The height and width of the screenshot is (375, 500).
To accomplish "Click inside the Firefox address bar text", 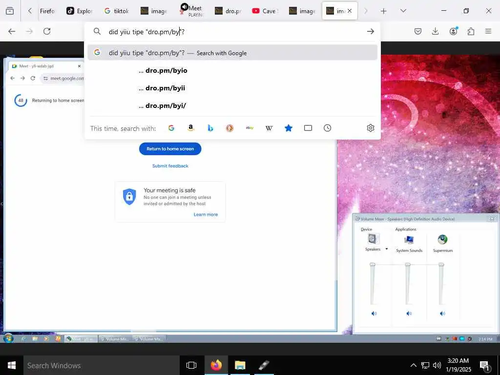I will coord(146,32).
